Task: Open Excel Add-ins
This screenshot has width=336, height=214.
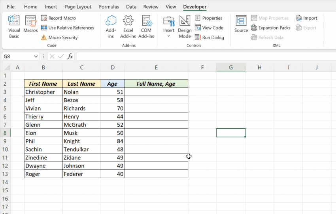Action: pos(128,27)
